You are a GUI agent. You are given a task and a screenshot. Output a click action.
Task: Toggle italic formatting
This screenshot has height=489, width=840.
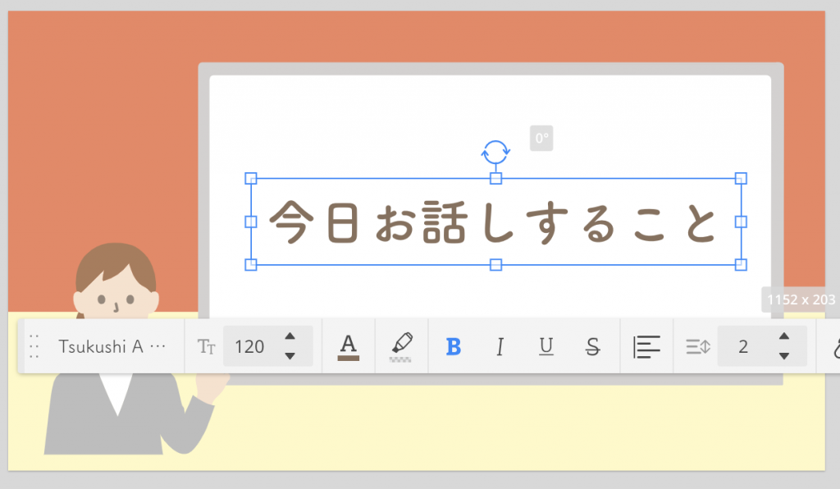pos(500,347)
